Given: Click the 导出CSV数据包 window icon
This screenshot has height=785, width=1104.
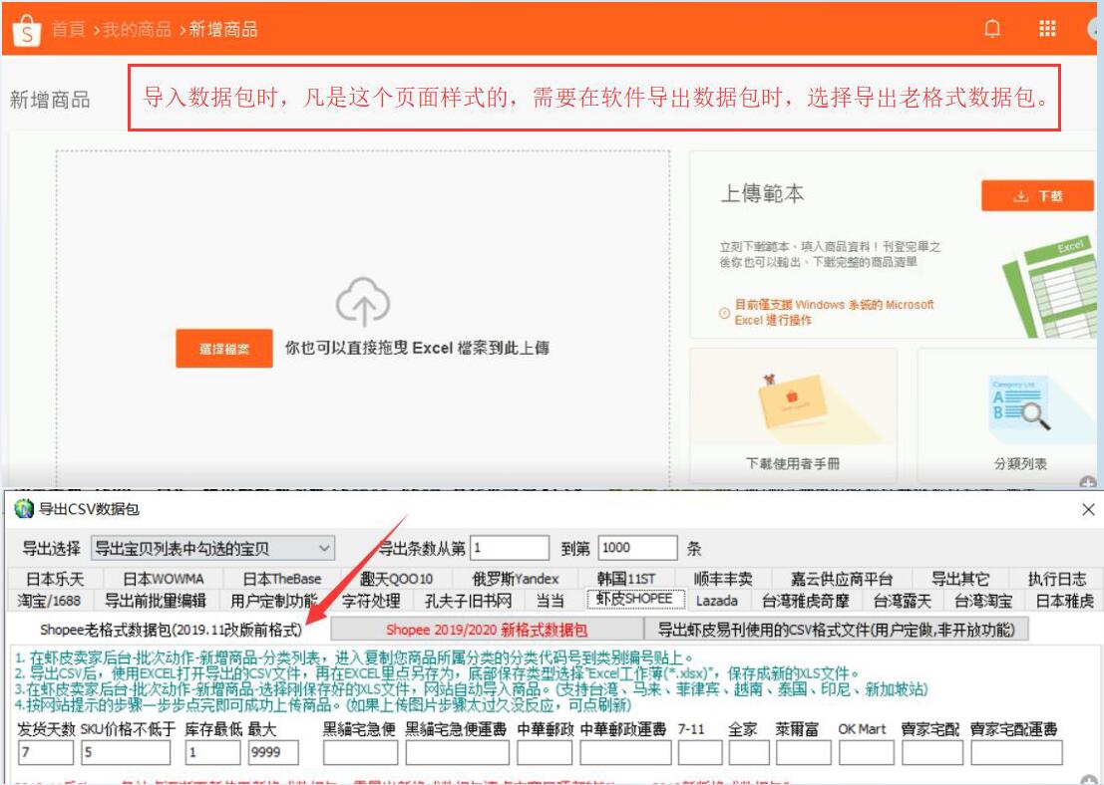Looking at the screenshot, I should [x=24, y=509].
